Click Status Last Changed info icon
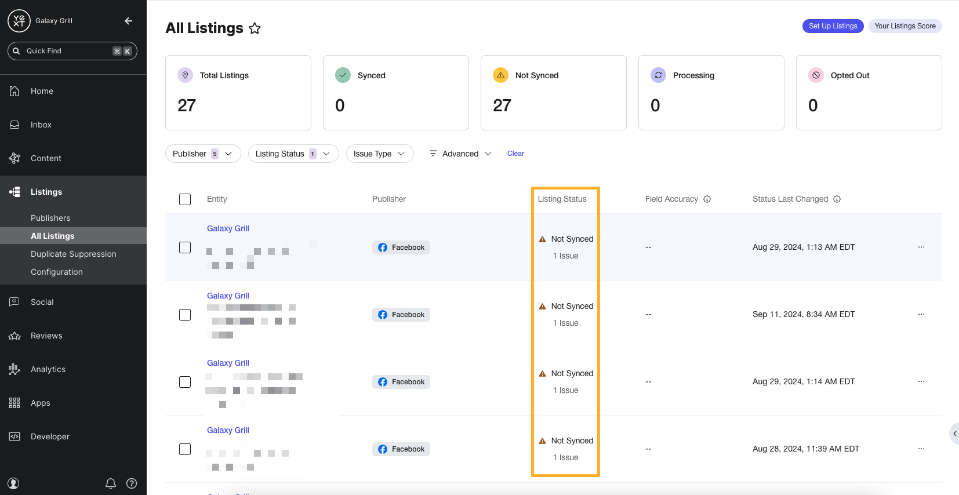The height and width of the screenshot is (495, 959). [x=837, y=199]
